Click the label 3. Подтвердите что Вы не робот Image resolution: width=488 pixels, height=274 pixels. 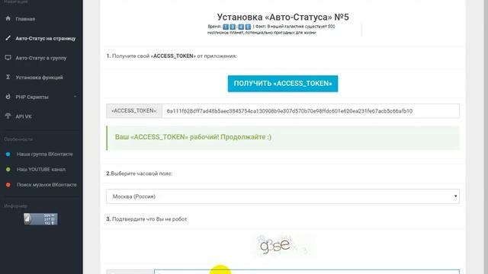point(146,219)
